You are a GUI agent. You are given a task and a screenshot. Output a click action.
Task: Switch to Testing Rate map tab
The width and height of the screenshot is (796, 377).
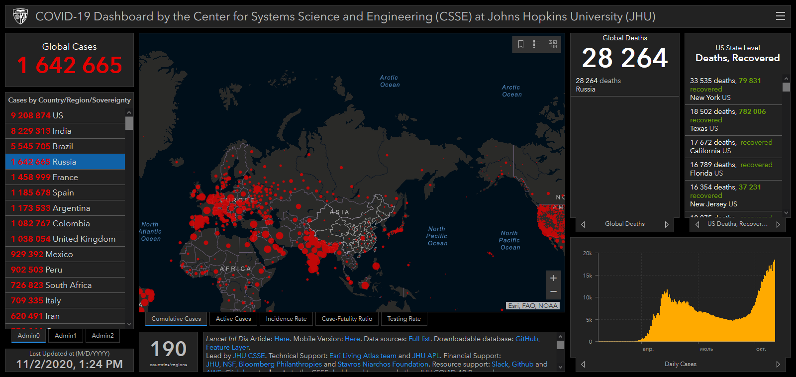click(404, 319)
